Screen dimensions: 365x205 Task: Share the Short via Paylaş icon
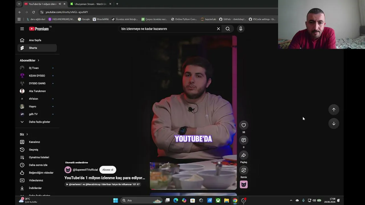coord(244,155)
